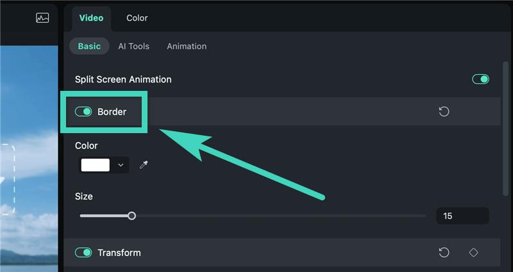Turn off the Border toggle
The height and width of the screenshot is (272, 513).
83,112
